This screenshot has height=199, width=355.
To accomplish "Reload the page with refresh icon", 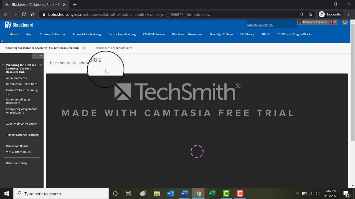I will click(24, 14).
